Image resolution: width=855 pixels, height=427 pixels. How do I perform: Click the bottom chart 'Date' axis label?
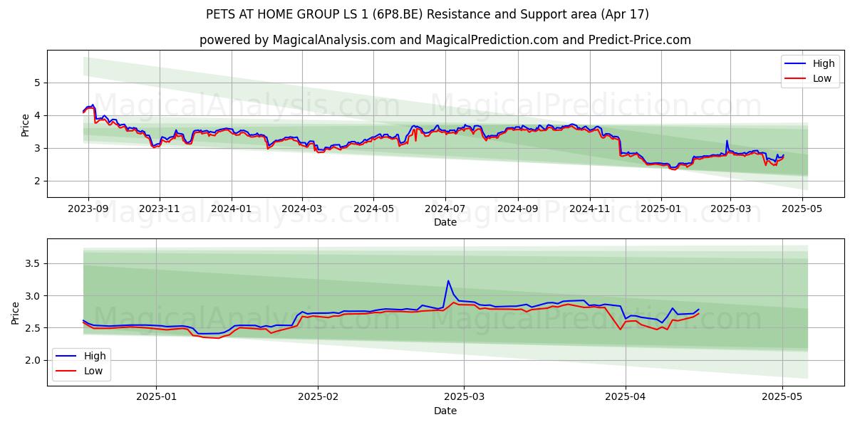click(445, 411)
